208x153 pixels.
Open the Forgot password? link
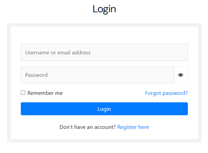point(166,93)
